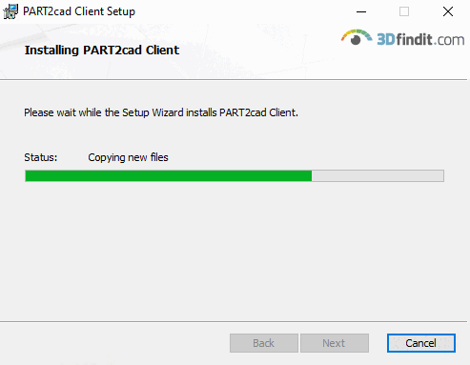Click the grayed-out Back button
Image resolution: width=470 pixels, height=365 pixels.
(x=264, y=343)
